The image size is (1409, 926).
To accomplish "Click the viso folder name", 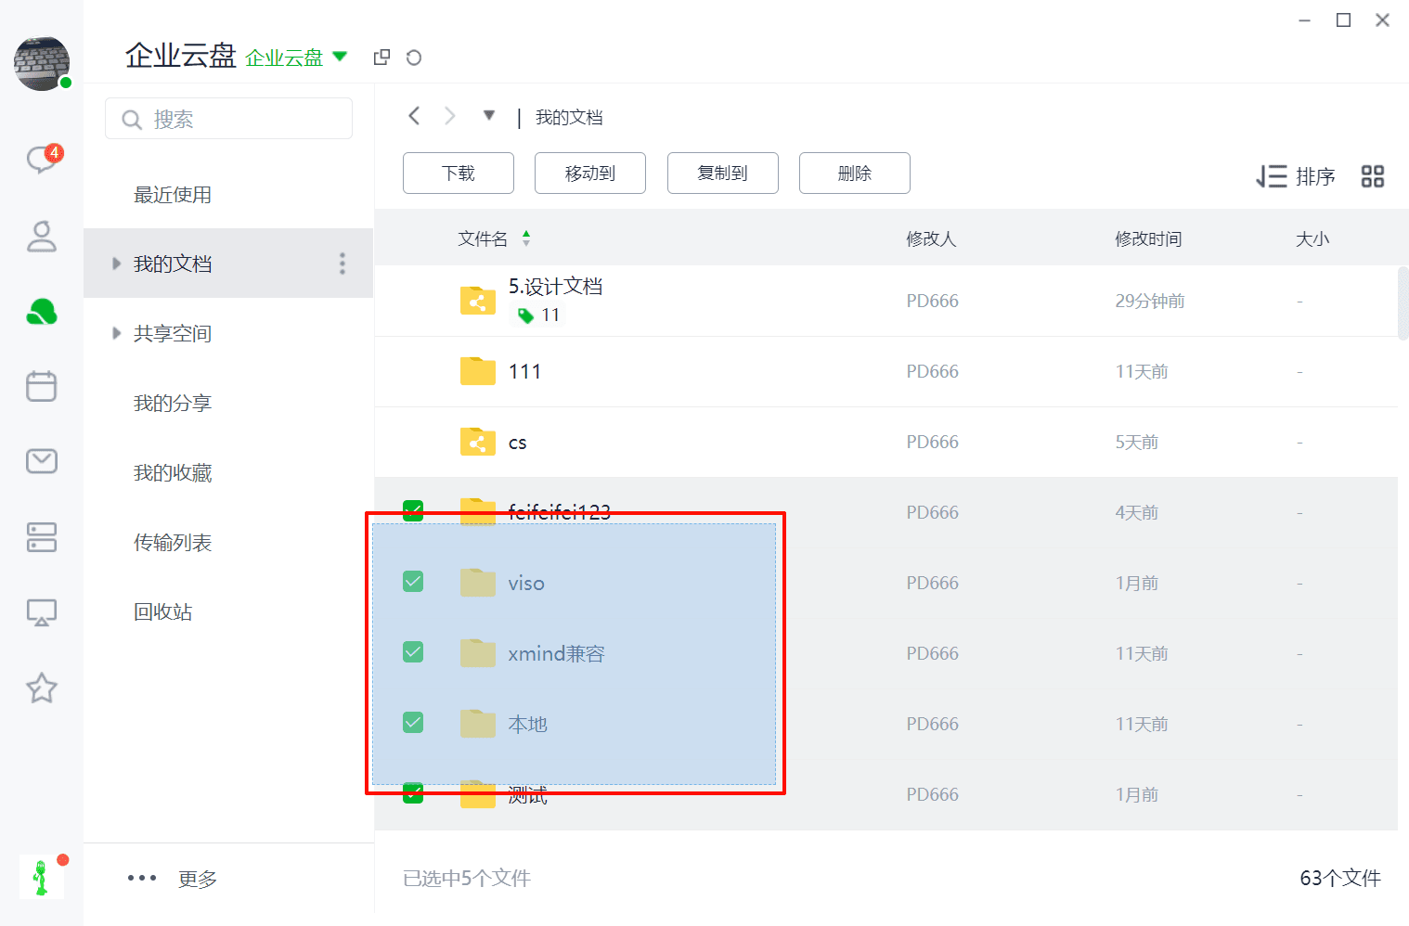I will (x=526, y=583).
